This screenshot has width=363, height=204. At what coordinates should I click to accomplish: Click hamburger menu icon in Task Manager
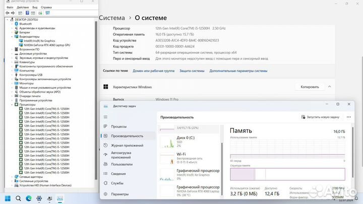(x=105, y=117)
